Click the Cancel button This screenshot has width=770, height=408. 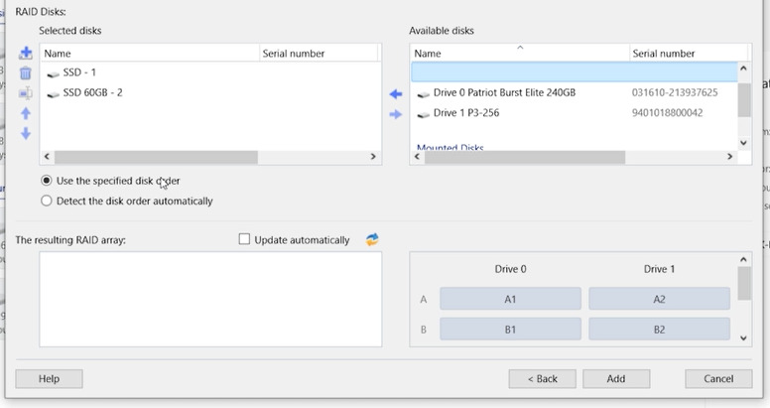pos(718,378)
